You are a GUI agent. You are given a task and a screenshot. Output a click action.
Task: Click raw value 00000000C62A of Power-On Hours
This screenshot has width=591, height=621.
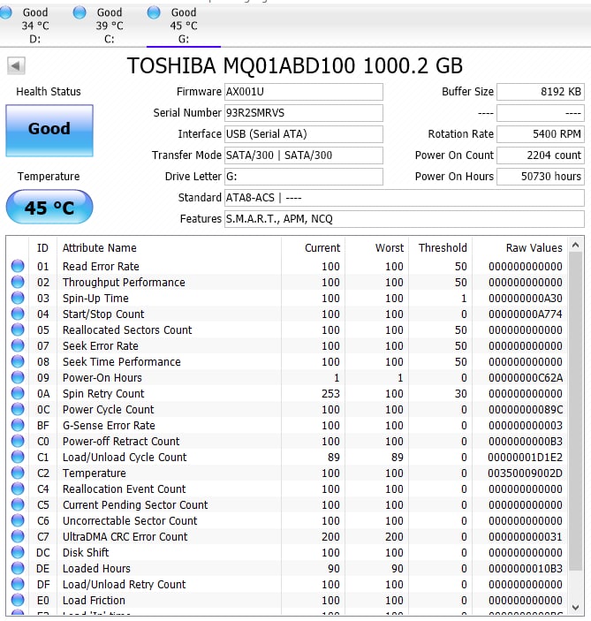coord(526,378)
